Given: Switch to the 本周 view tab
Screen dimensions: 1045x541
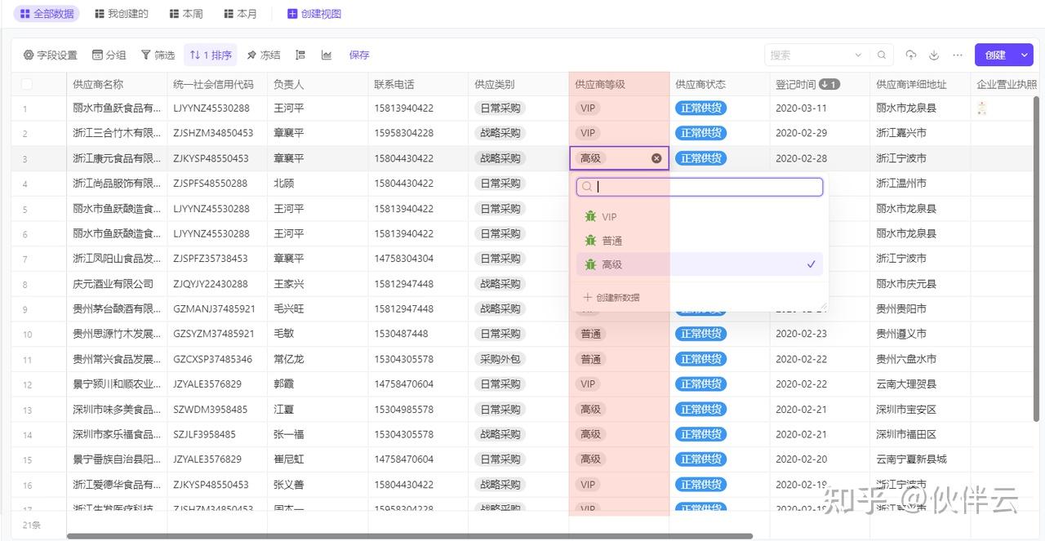Looking at the screenshot, I should [186, 14].
